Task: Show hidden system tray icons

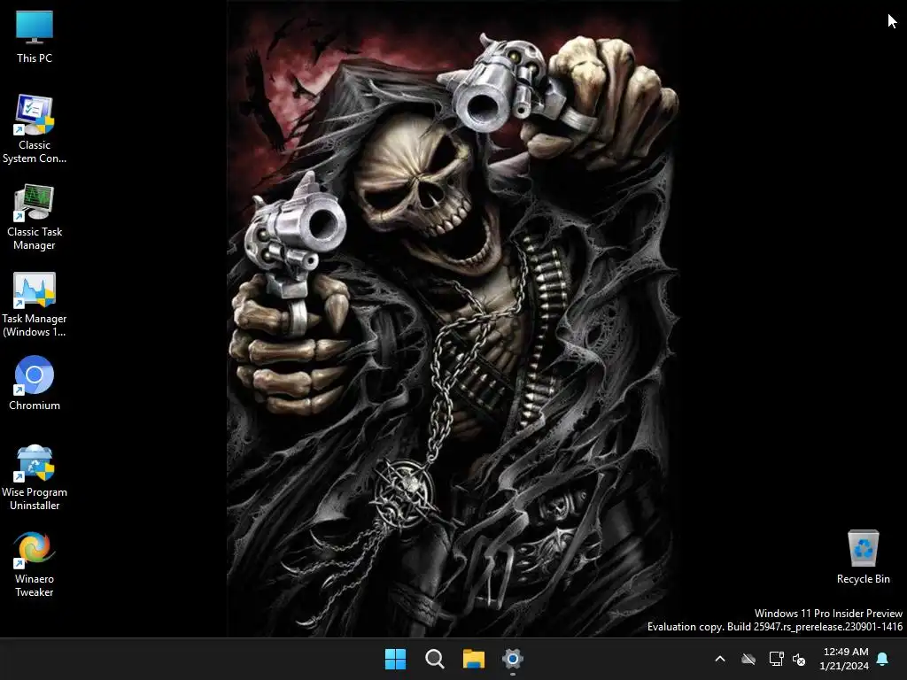Action: [720, 659]
